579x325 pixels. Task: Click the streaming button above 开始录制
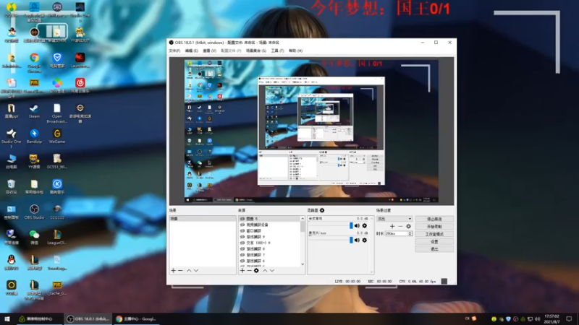point(434,219)
